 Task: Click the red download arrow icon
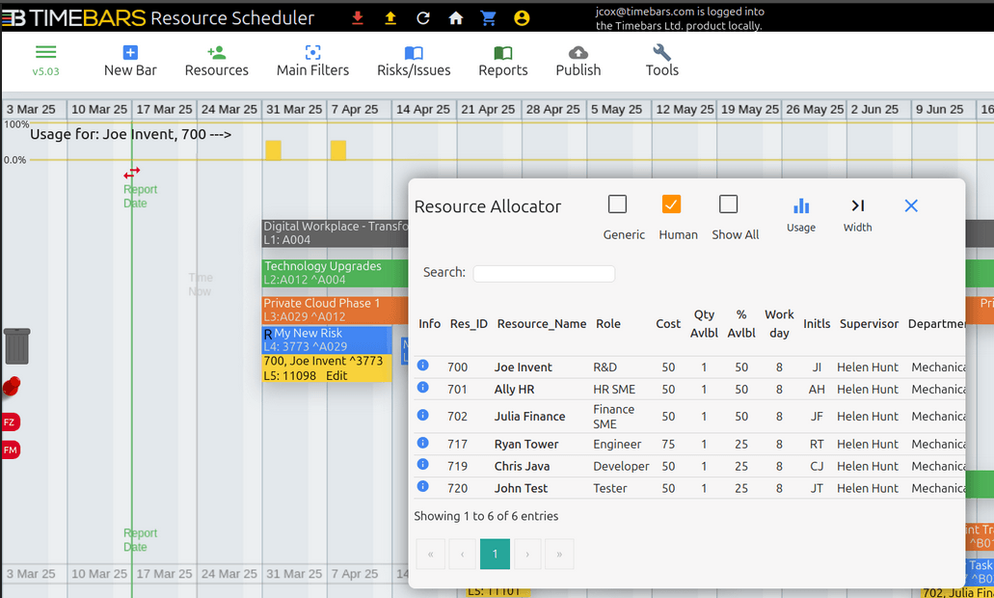point(358,17)
